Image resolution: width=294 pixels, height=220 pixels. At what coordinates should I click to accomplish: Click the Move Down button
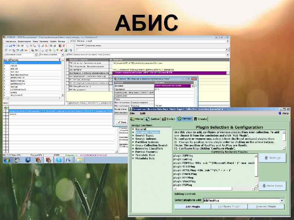(273, 186)
